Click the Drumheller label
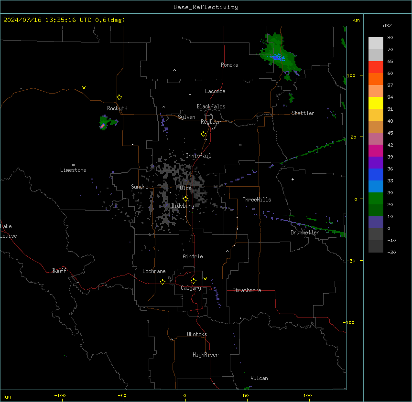 (x=305, y=233)
